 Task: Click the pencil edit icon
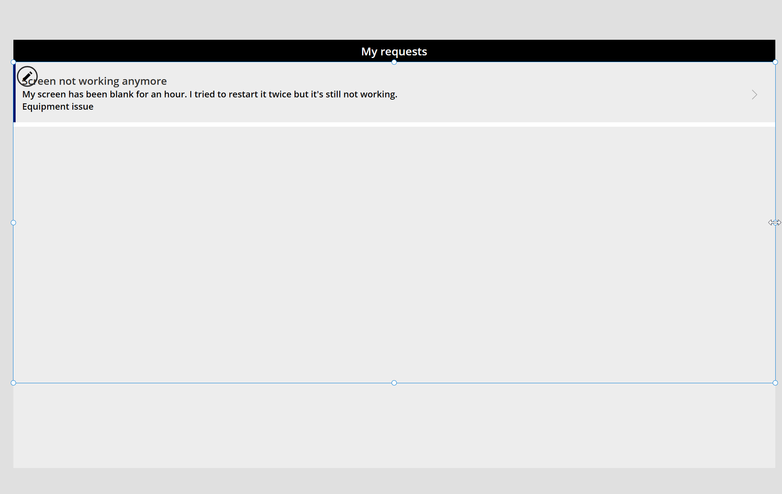[x=27, y=76]
